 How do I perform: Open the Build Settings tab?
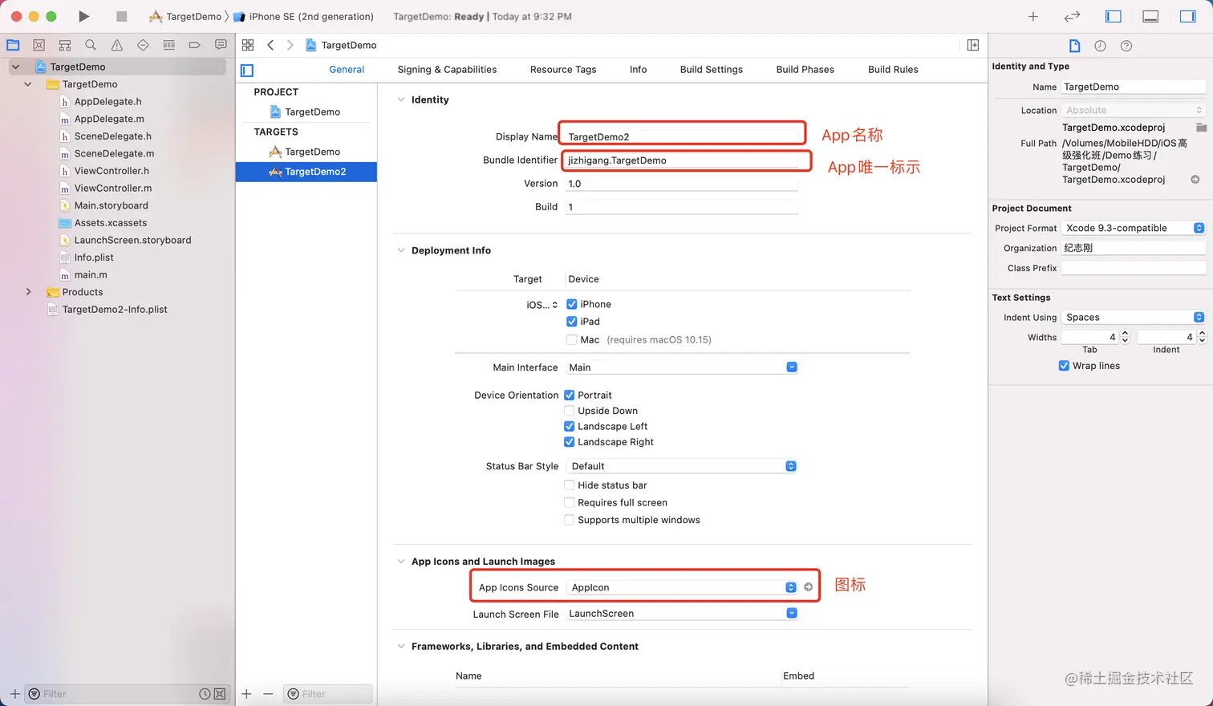[711, 70]
